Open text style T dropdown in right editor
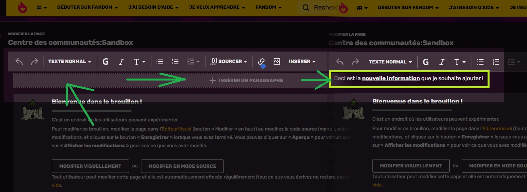The height and width of the screenshot is (192, 527). click(460, 62)
